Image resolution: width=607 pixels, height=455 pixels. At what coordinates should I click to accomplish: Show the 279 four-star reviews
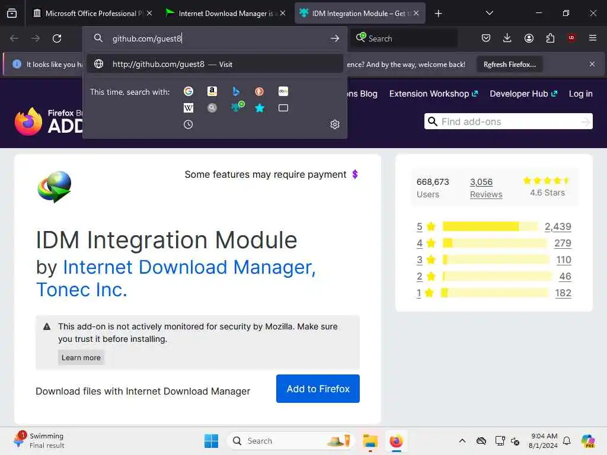pos(563,243)
